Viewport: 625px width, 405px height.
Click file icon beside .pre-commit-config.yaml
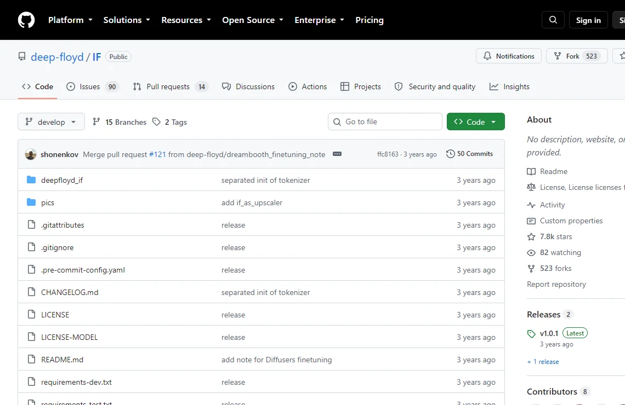[31, 270]
